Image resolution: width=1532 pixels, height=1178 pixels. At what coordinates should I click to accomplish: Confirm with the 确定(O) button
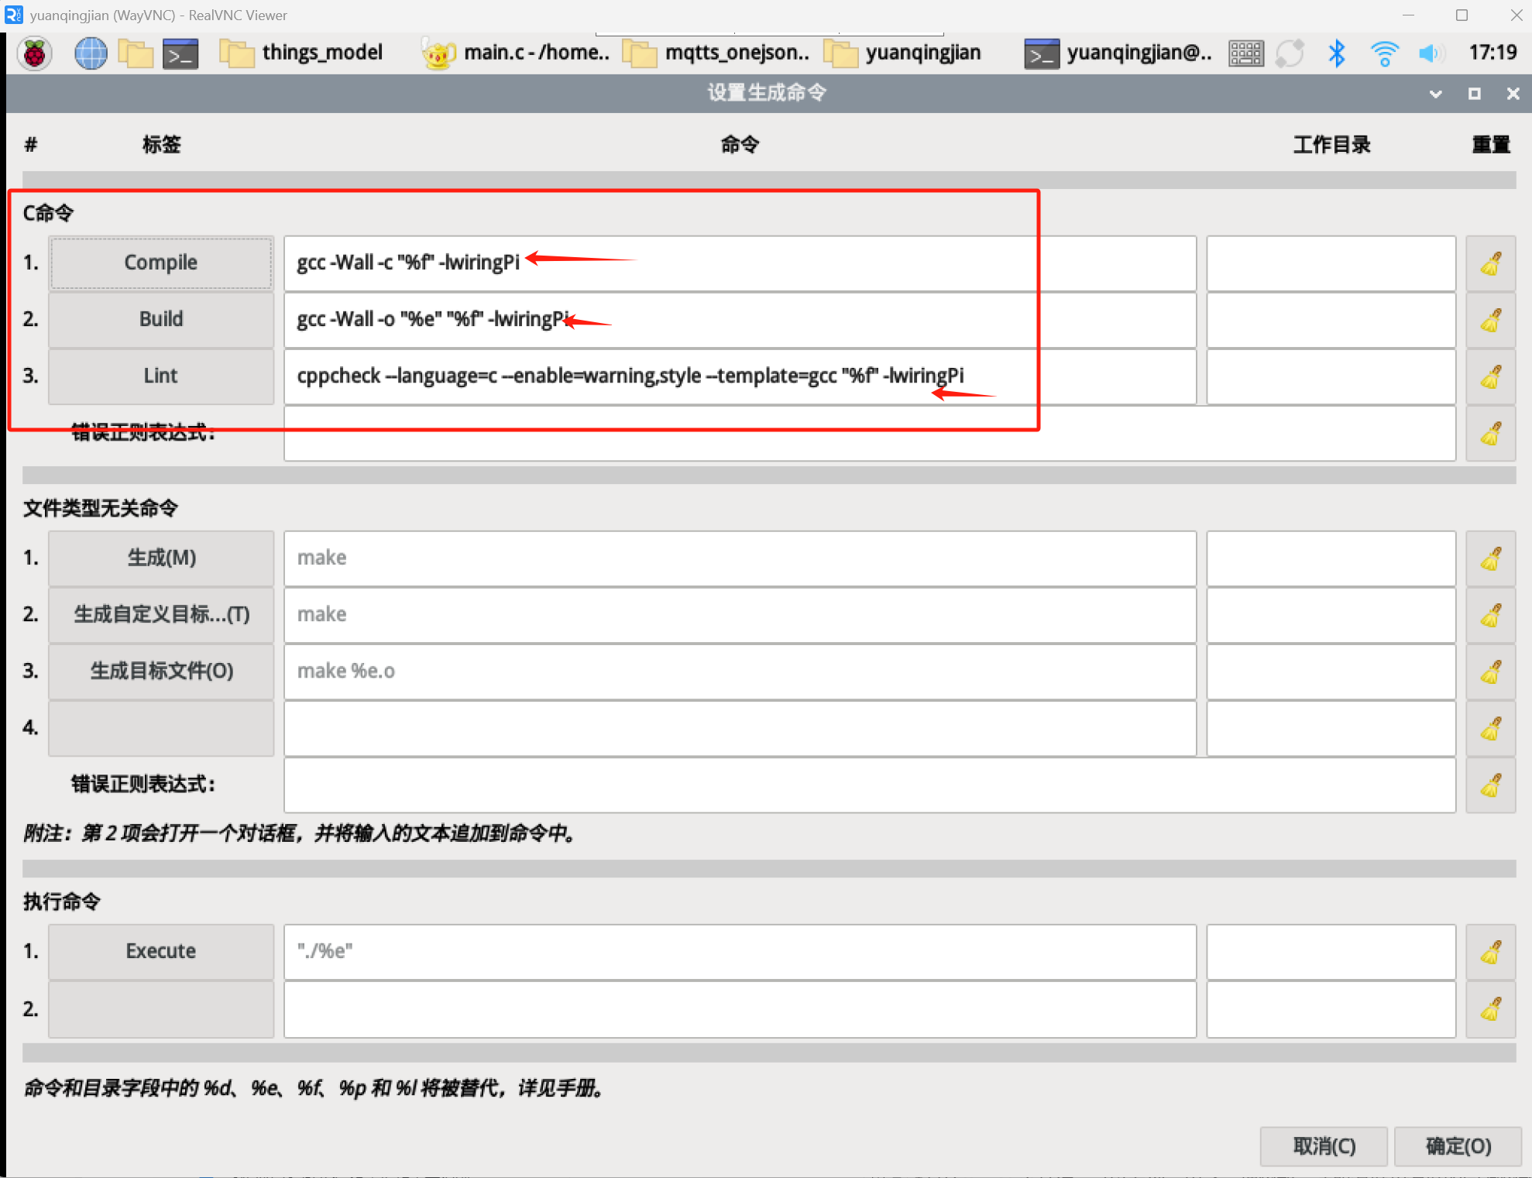1458,1146
